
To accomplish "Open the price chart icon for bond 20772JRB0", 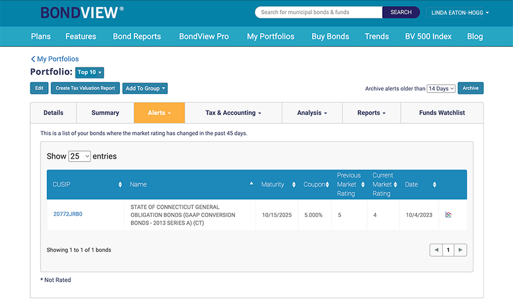I will pyautogui.click(x=448, y=215).
